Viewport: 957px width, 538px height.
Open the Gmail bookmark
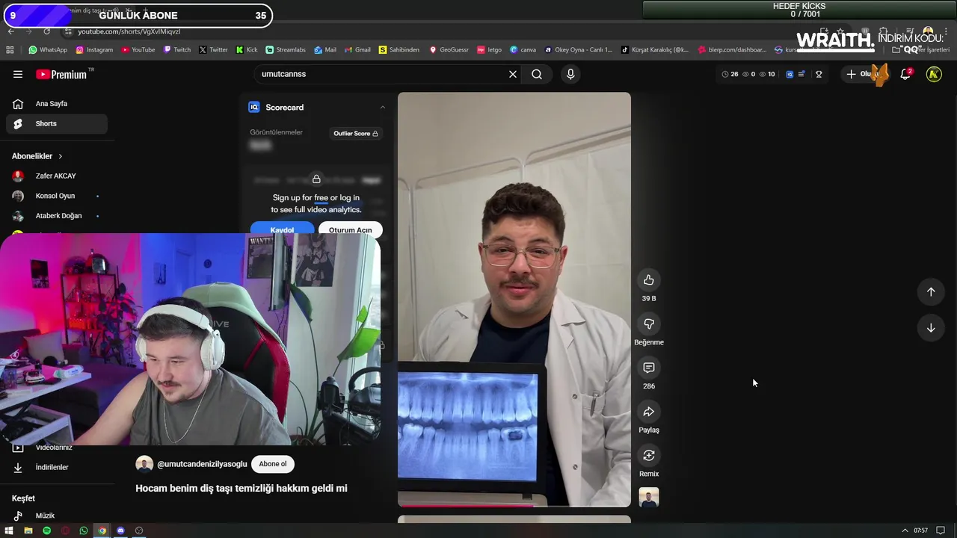tap(357, 50)
